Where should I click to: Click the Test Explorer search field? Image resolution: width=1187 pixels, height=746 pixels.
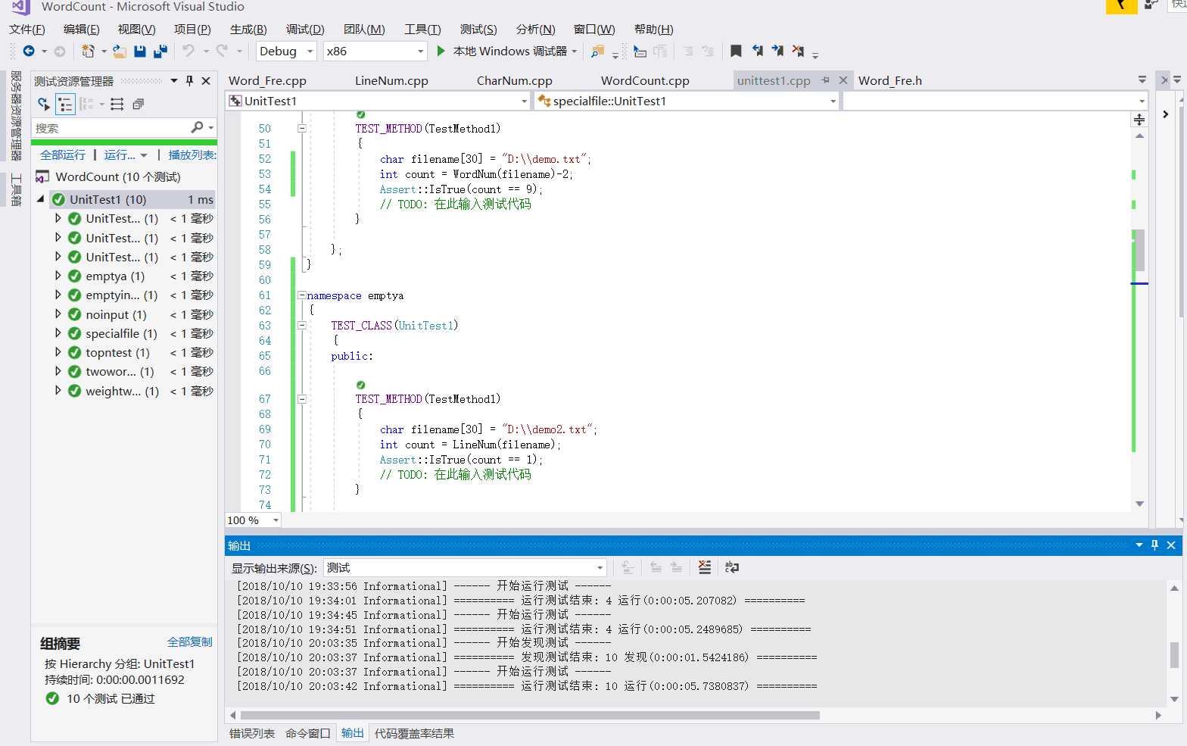pyautogui.click(x=111, y=128)
